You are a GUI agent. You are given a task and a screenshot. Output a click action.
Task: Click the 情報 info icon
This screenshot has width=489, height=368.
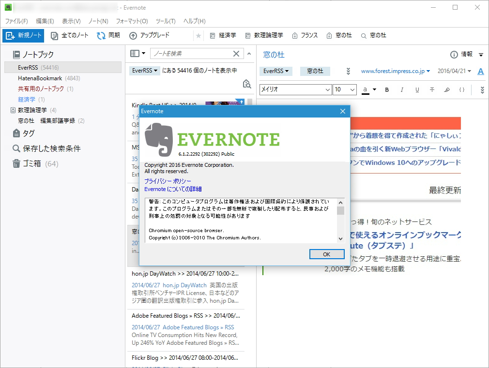[x=461, y=54]
